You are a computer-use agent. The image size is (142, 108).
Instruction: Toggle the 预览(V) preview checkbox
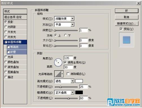click(121, 29)
